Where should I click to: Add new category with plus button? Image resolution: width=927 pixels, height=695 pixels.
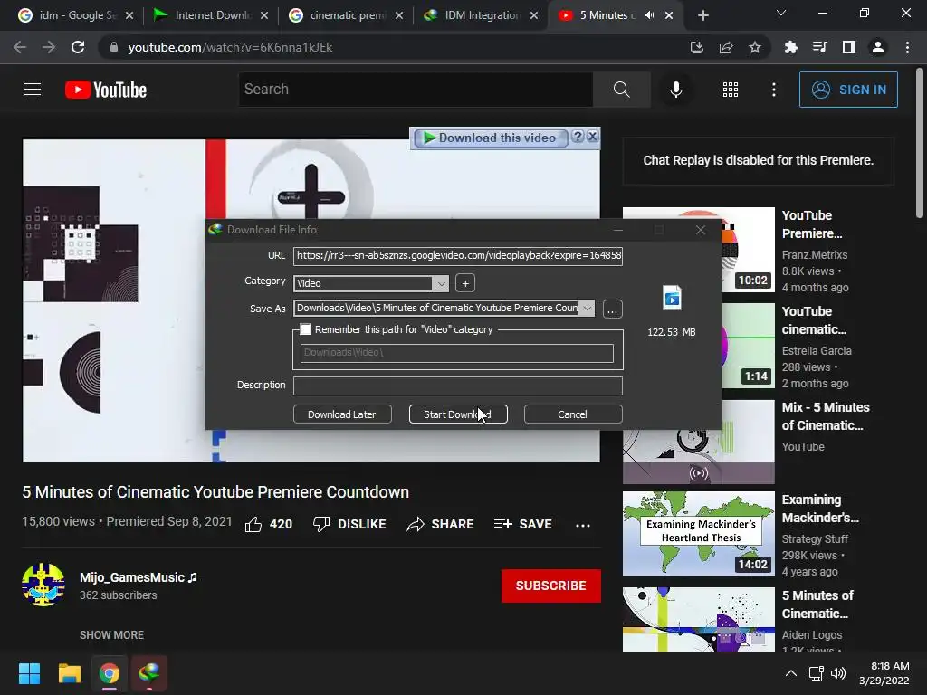(465, 283)
